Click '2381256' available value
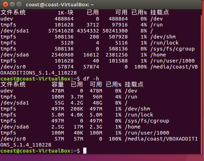This screenshot has width=204, height=161. click(x=117, y=55)
